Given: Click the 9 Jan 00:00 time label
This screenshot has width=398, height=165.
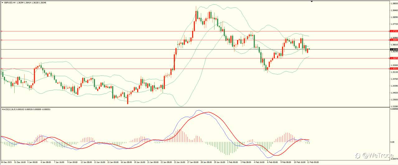Looking at the screenshot, I should pos(73,162).
